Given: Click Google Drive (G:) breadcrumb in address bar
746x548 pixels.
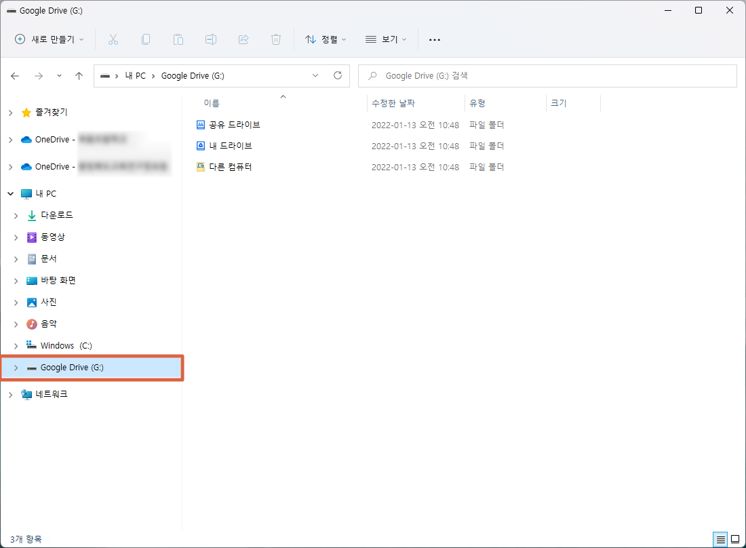Looking at the screenshot, I should pos(193,76).
